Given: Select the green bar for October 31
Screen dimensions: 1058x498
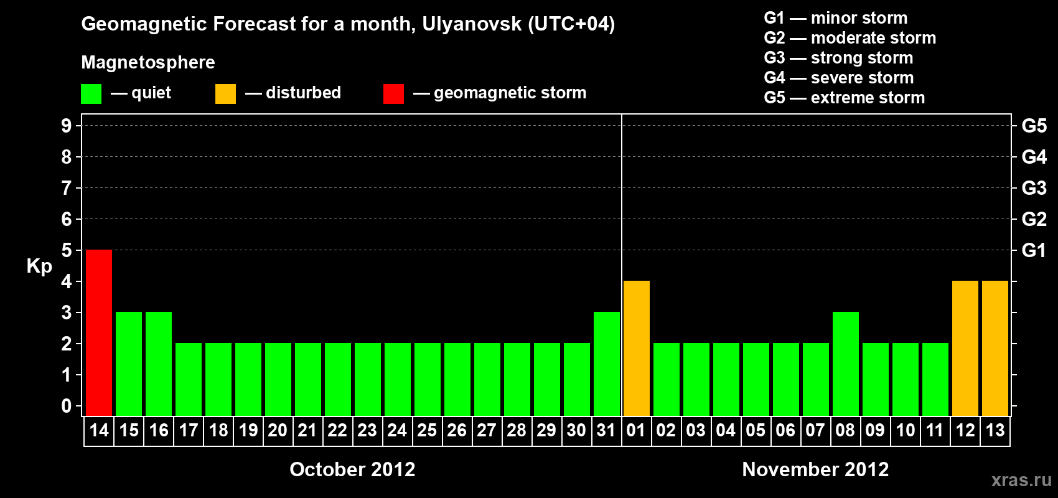Looking at the screenshot, I should click(607, 364).
